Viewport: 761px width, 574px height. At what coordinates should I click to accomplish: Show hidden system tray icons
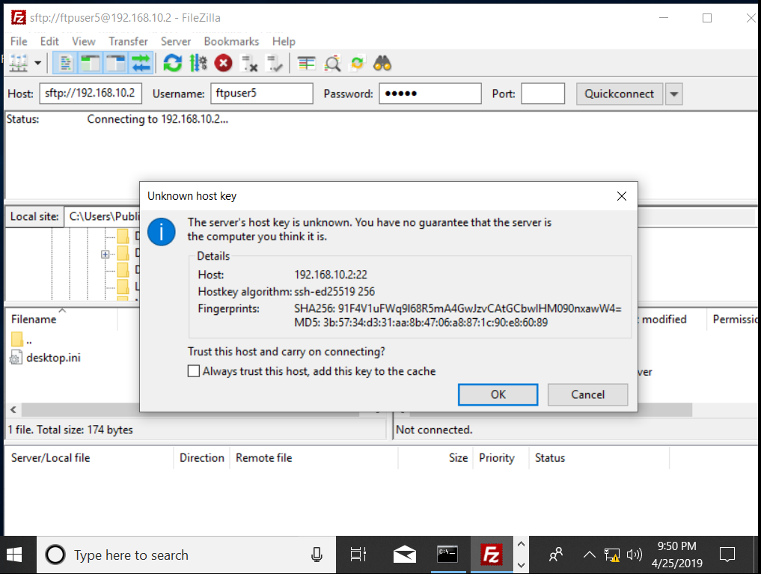pyautogui.click(x=589, y=555)
